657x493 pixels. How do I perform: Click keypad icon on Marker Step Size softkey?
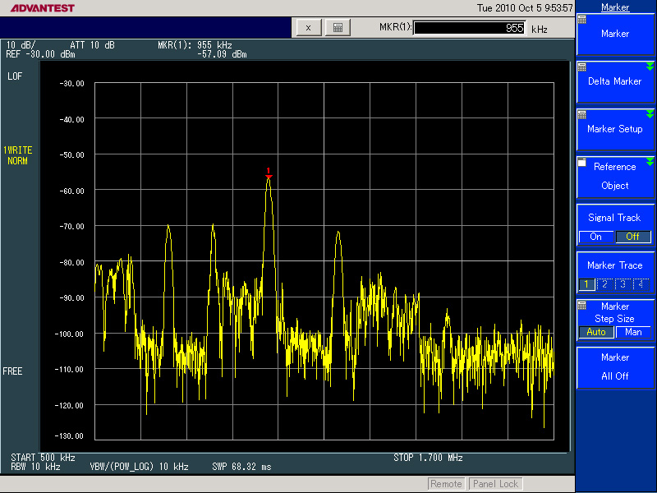click(582, 305)
